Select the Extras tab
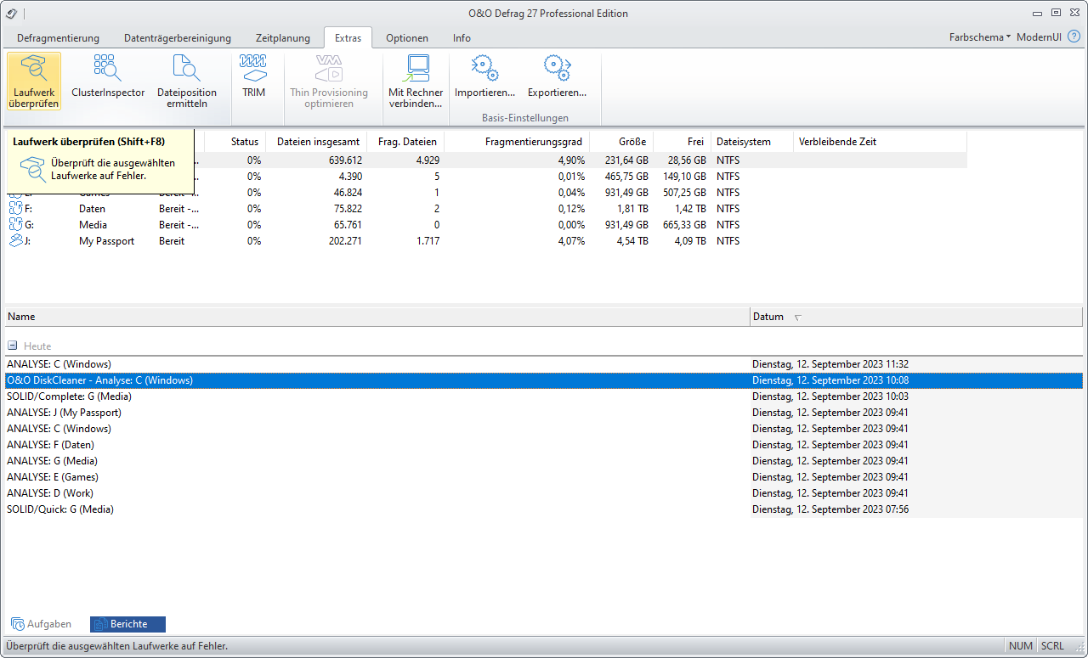The height and width of the screenshot is (658, 1088). [348, 38]
